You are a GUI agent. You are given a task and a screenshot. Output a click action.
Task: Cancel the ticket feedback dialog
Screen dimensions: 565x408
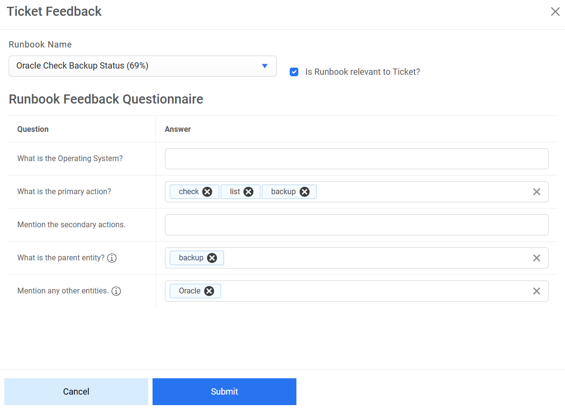[x=76, y=392]
